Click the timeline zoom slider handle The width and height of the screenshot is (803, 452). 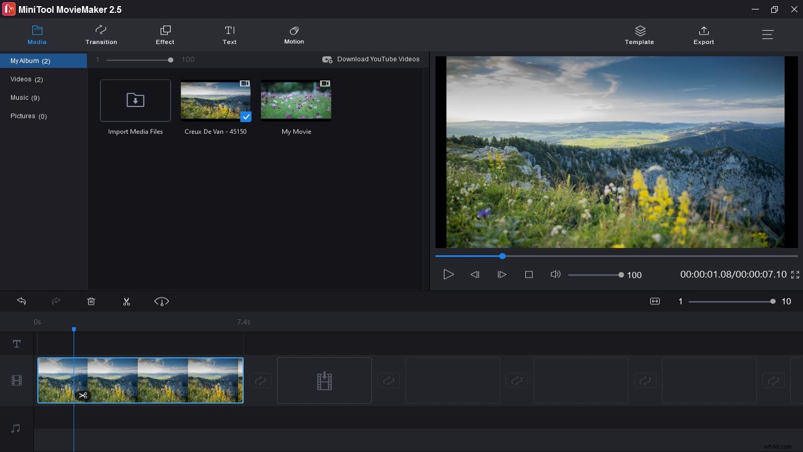click(x=772, y=302)
